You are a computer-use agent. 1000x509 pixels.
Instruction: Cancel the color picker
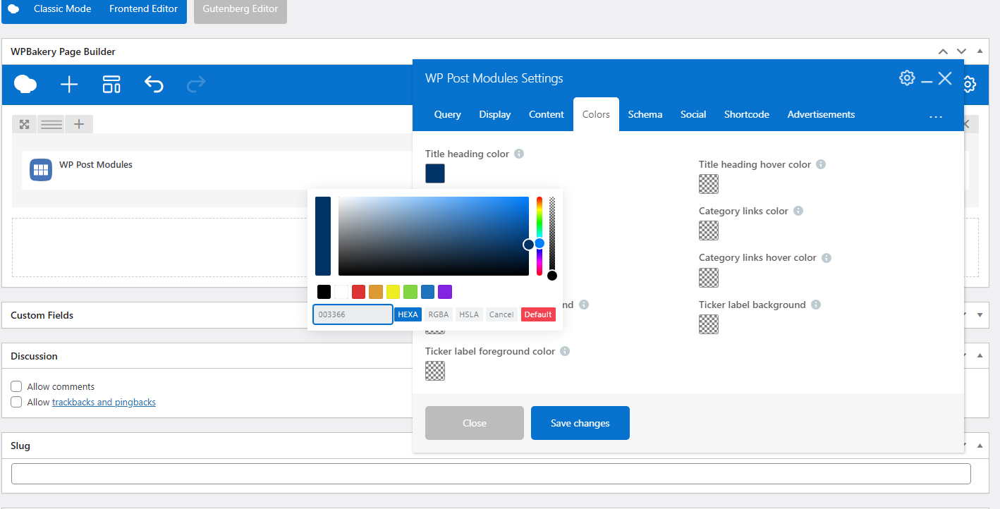tap(501, 314)
